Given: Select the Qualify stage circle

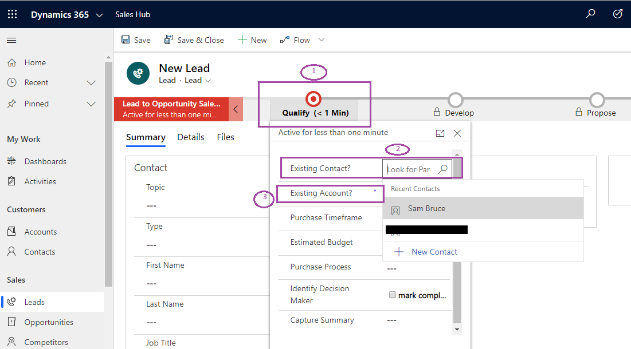Looking at the screenshot, I should pos(313,99).
